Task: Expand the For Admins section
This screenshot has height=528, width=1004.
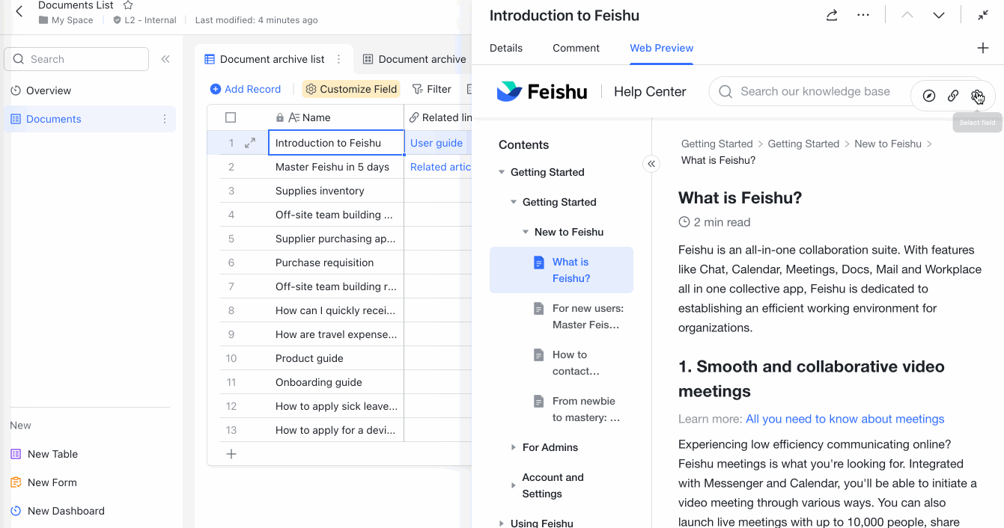Action: coord(514,446)
